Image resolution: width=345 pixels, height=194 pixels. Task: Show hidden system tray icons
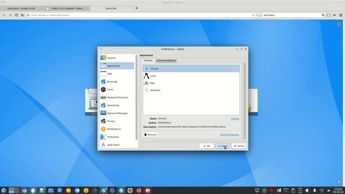(x=328, y=190)
